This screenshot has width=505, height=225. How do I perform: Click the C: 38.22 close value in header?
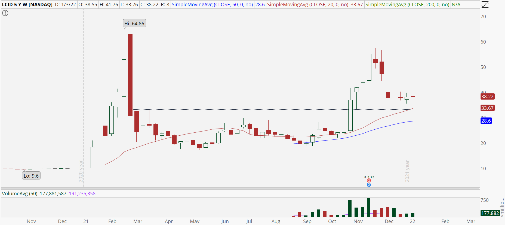point(149,5)
